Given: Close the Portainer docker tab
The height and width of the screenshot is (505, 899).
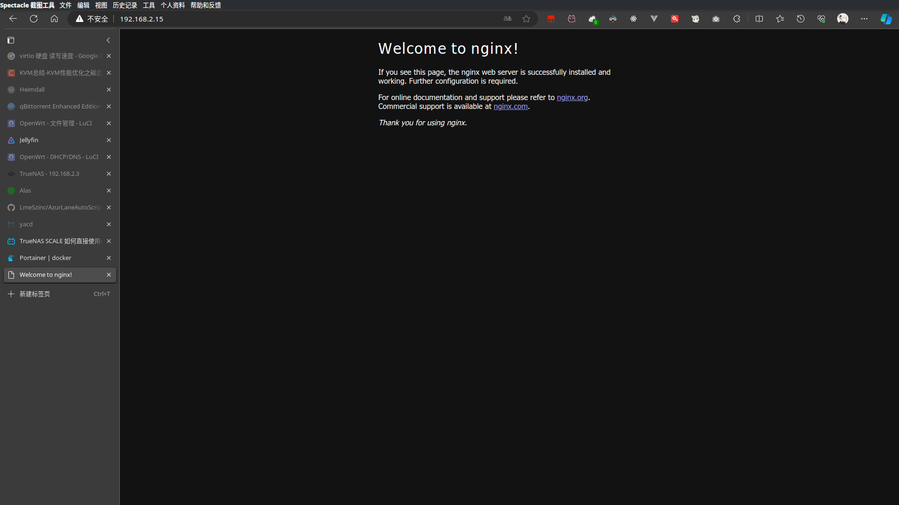Looking at the screenshot, I should click(109, 258).
